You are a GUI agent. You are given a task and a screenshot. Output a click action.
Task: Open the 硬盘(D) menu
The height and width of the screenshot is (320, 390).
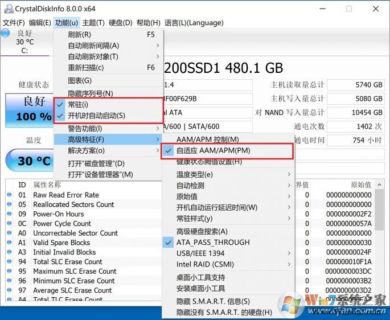120,23
